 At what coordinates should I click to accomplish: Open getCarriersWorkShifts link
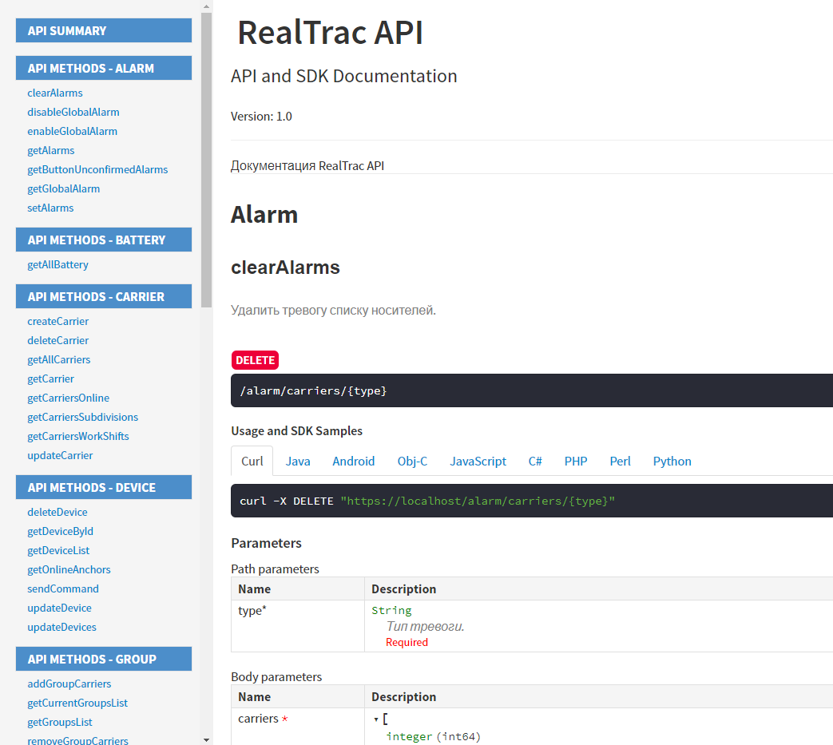(x=78, y=436)
